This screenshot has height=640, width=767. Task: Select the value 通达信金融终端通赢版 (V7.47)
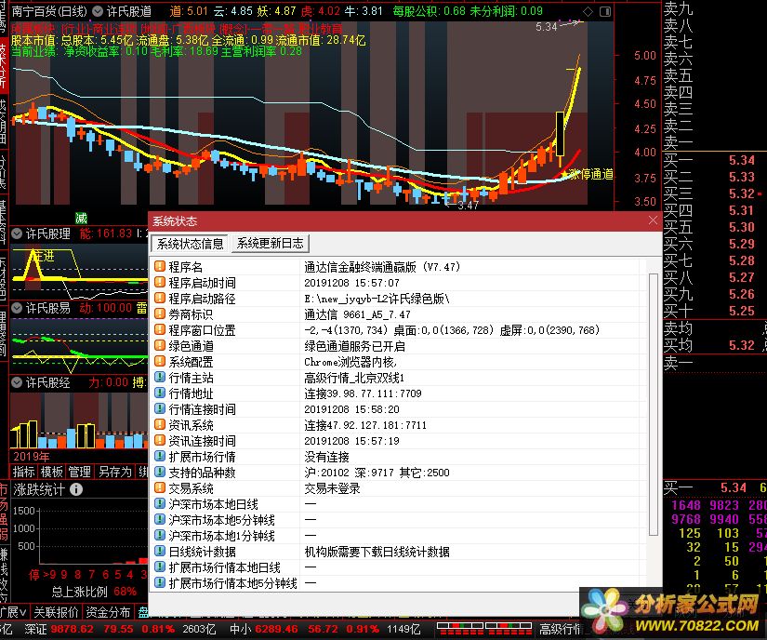click(382, 267)
